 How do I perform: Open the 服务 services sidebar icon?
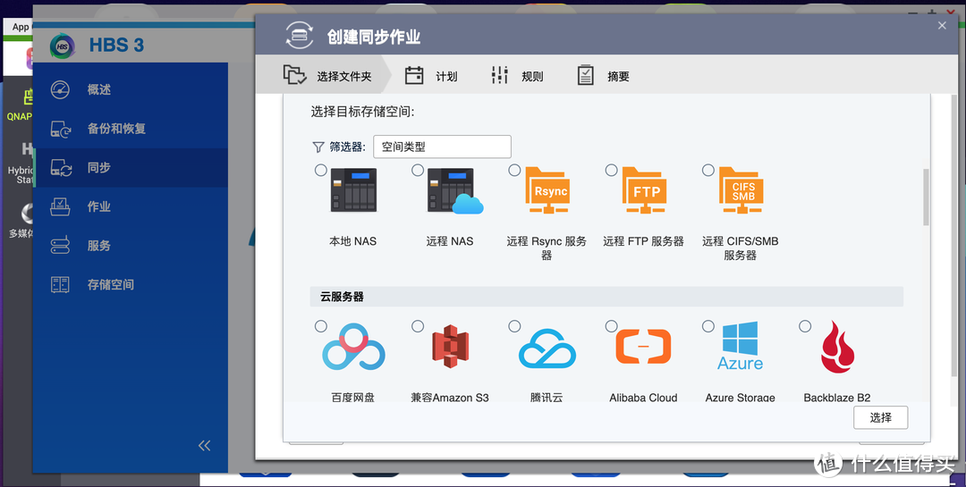pos(60,246)
